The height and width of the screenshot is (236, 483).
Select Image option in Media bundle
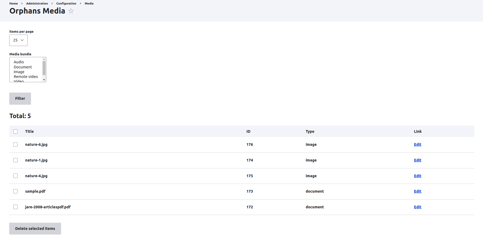coord(19,72)
